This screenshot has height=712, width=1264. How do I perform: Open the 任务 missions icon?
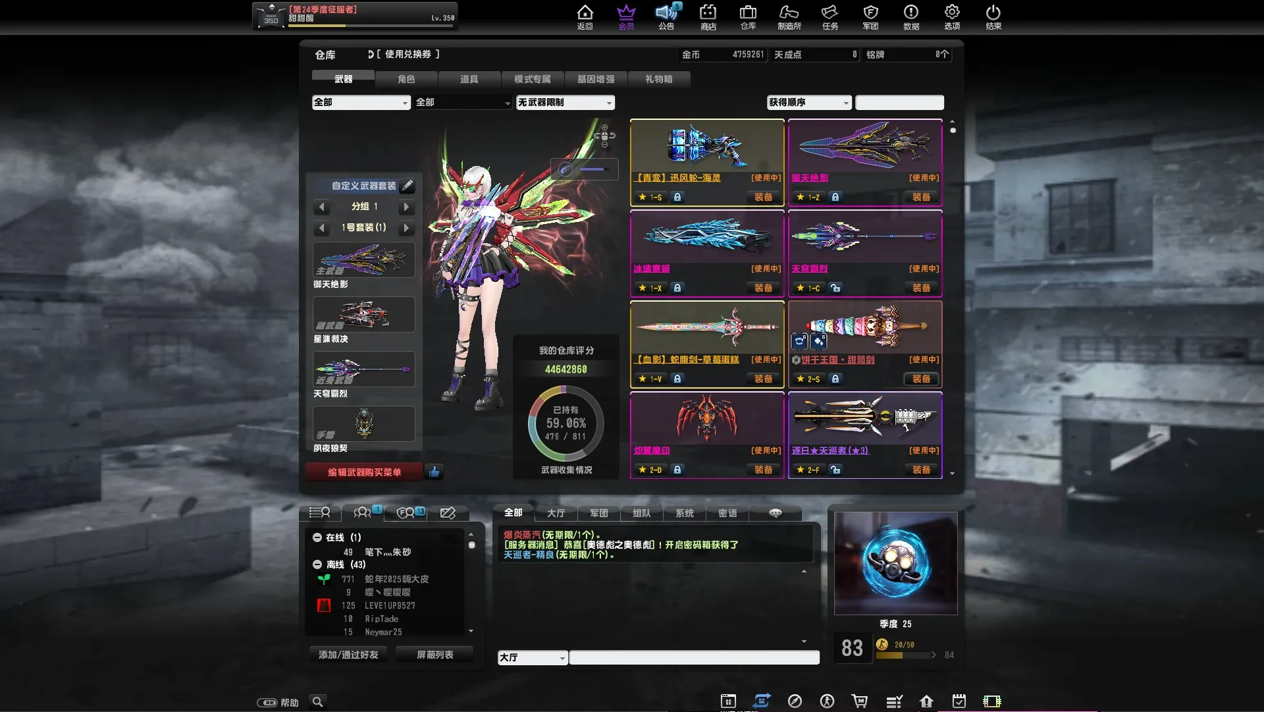point(830,17)
